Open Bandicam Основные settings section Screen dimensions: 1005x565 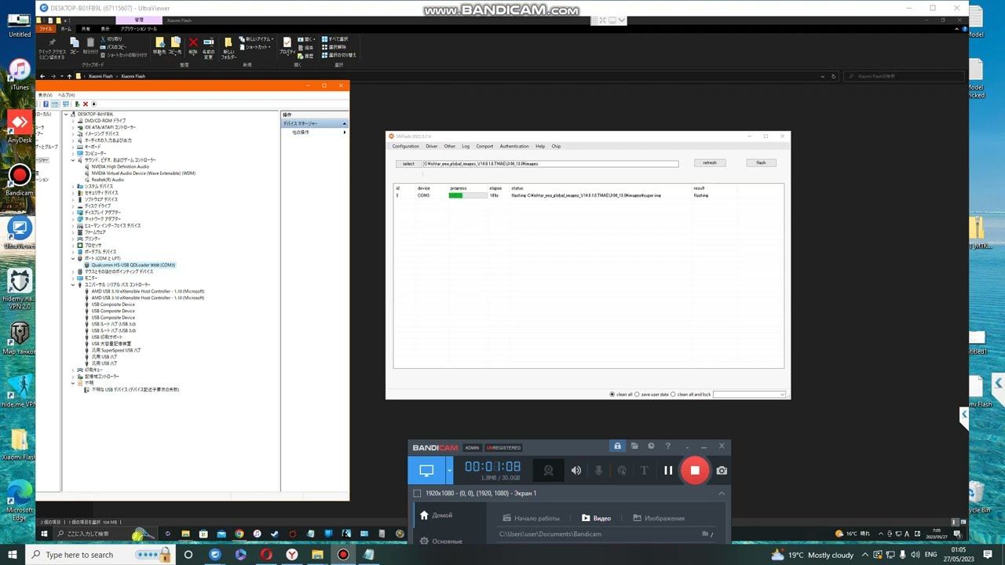point(440,541)
